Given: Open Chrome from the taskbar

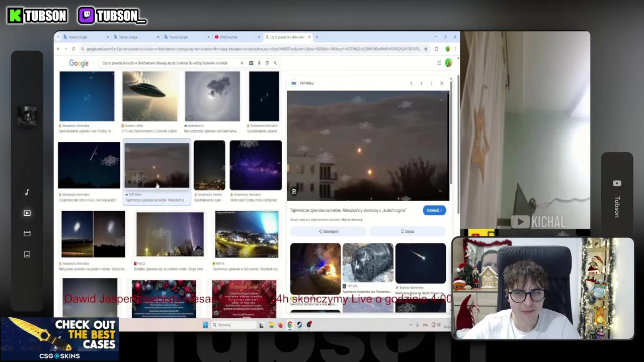Looking at the screenshot, I should coord(290,325).
